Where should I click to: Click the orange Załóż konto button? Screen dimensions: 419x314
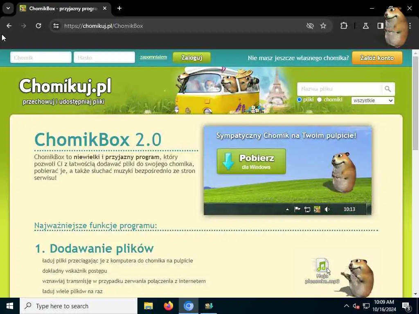[377, 58]
